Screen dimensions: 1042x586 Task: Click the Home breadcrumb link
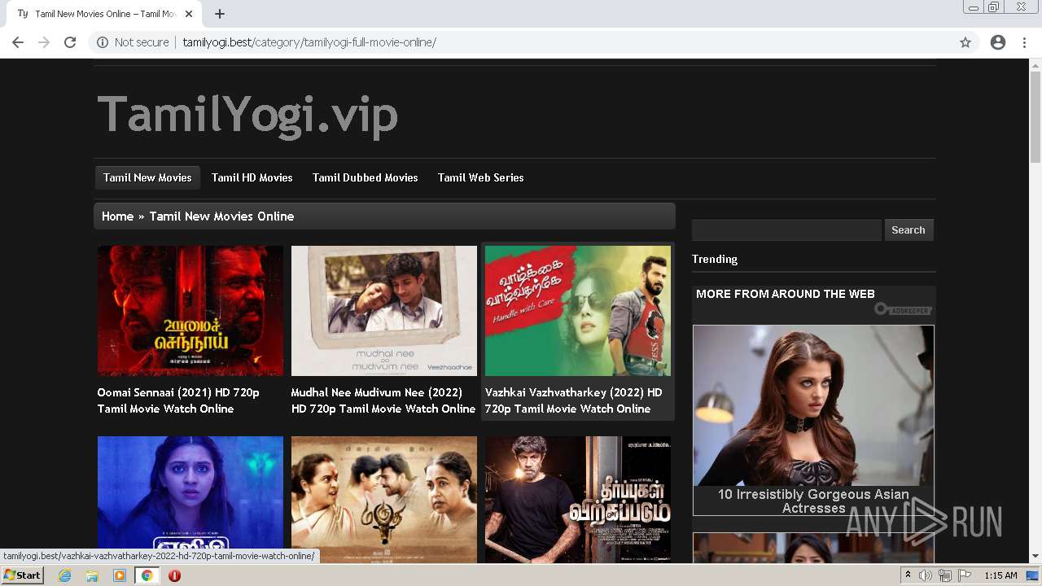(x=117, y=216)
